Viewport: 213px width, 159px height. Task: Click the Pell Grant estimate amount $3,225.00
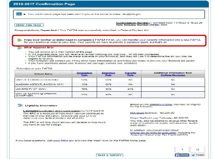click(167, 113)
